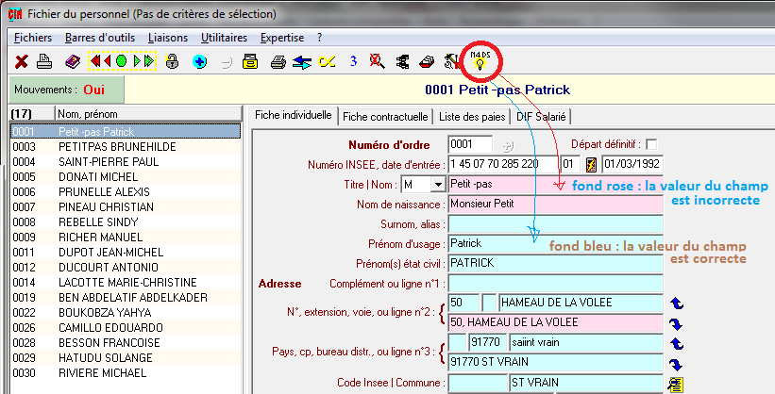Switch to Liste des paies tab
This screenshot has width=775, height=394.
tap(472, 117)
